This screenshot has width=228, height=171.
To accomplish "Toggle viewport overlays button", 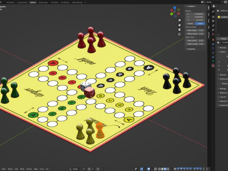I will [x=149, y=169].
